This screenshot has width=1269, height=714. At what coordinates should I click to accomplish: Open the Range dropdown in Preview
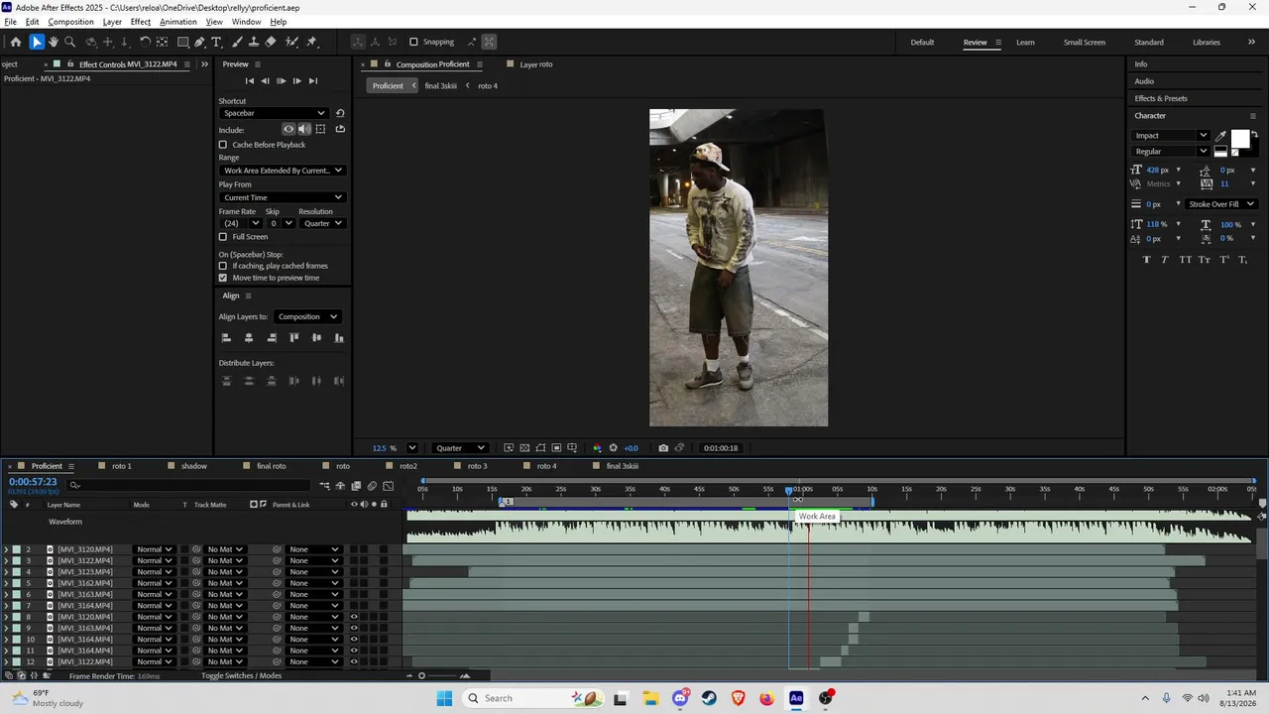tap(283, 171)
